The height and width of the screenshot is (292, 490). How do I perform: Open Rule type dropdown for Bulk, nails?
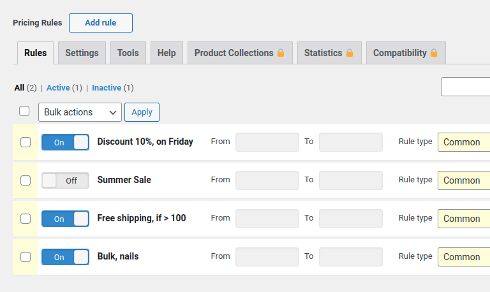coord(464,257)
